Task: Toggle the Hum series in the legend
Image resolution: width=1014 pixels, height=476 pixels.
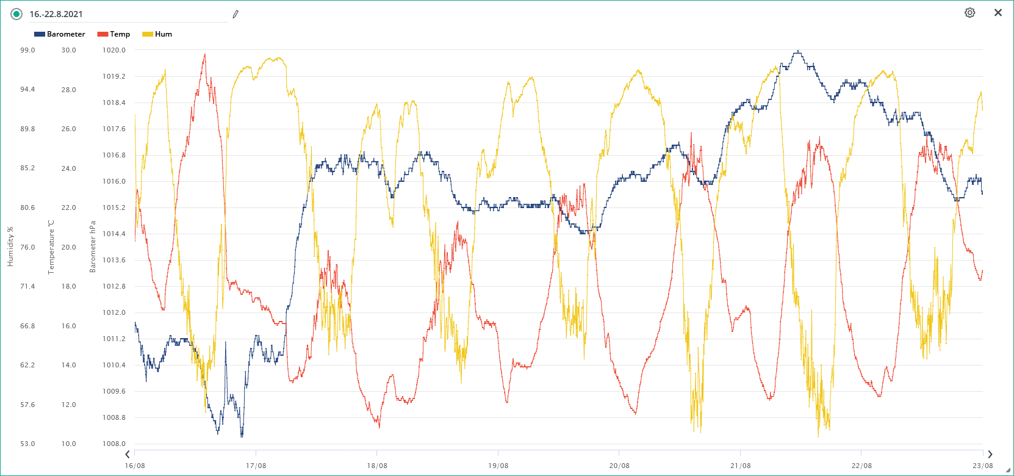Action: point(163,34)
